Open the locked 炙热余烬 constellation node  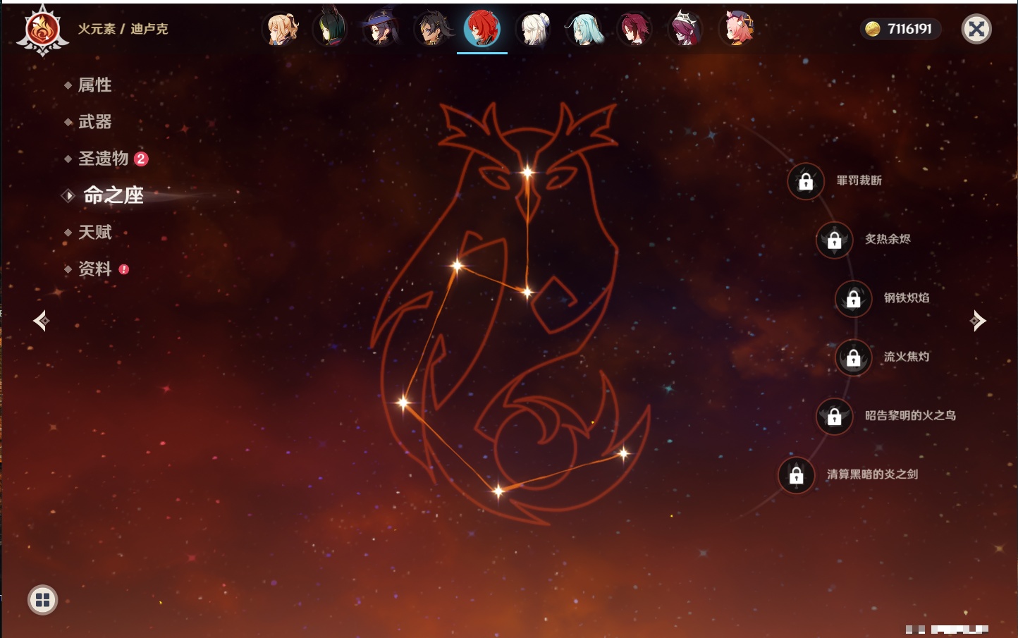[x=835, y=240]
